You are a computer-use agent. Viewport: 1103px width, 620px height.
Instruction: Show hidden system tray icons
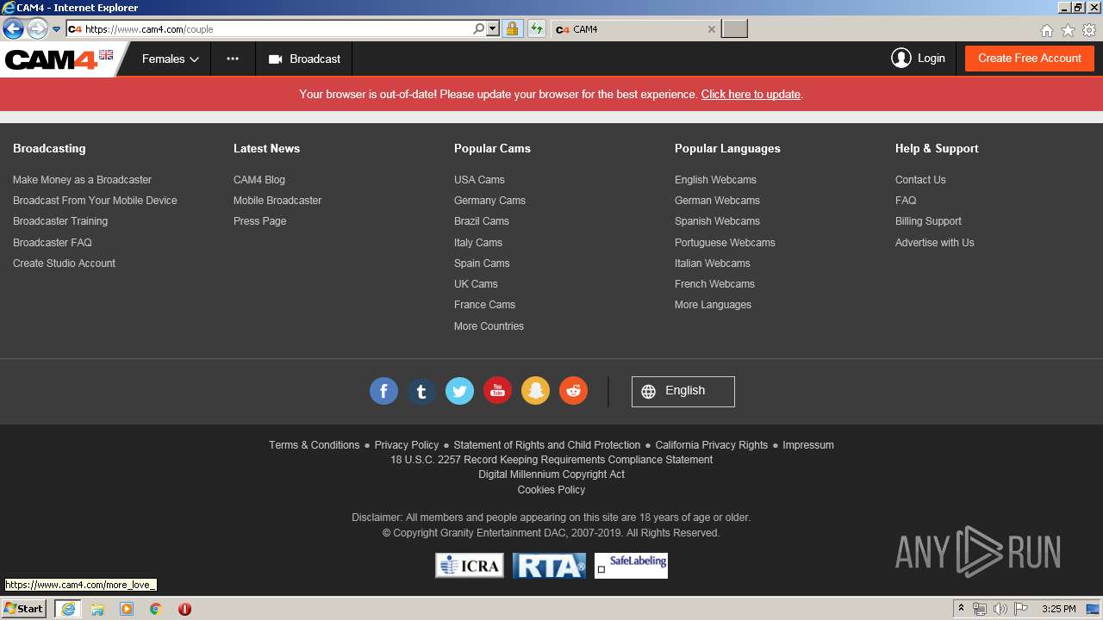pyautogui.click(x=961, y=609)
